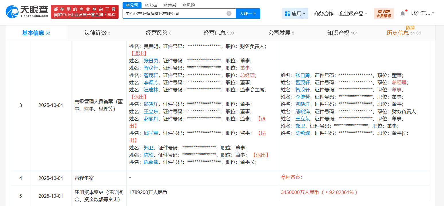This screenshot has height=206, width=444.
Task: Open the 应用 apps grid icon
Action: point(287,14)
